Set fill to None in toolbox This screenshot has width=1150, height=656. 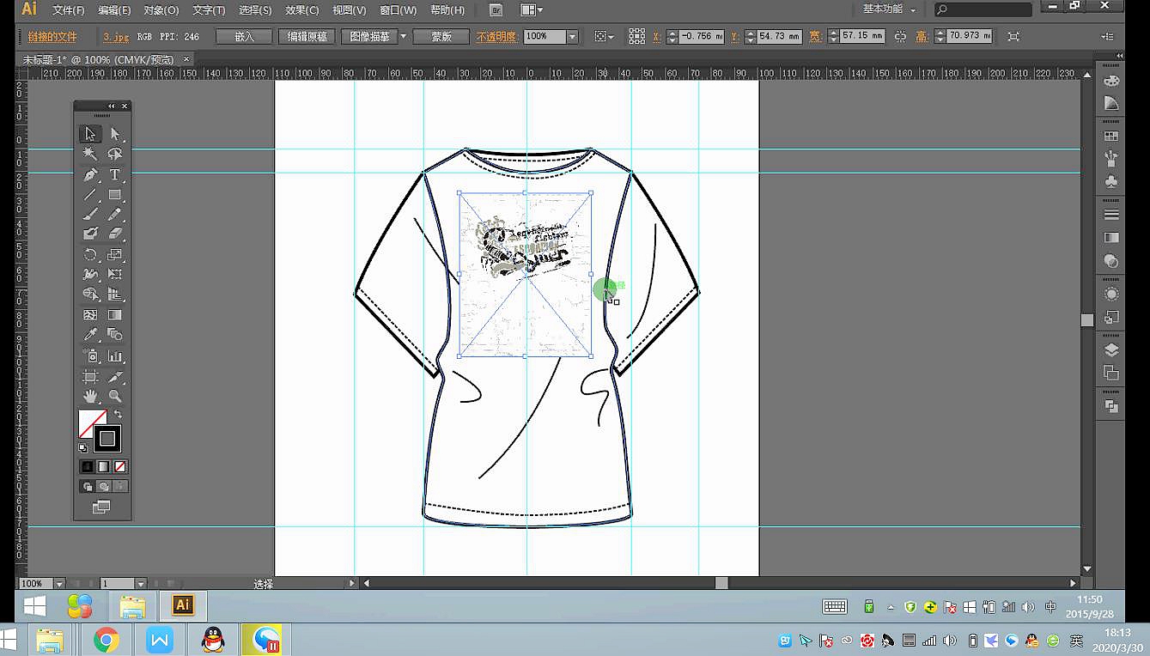tap(120, 466)
